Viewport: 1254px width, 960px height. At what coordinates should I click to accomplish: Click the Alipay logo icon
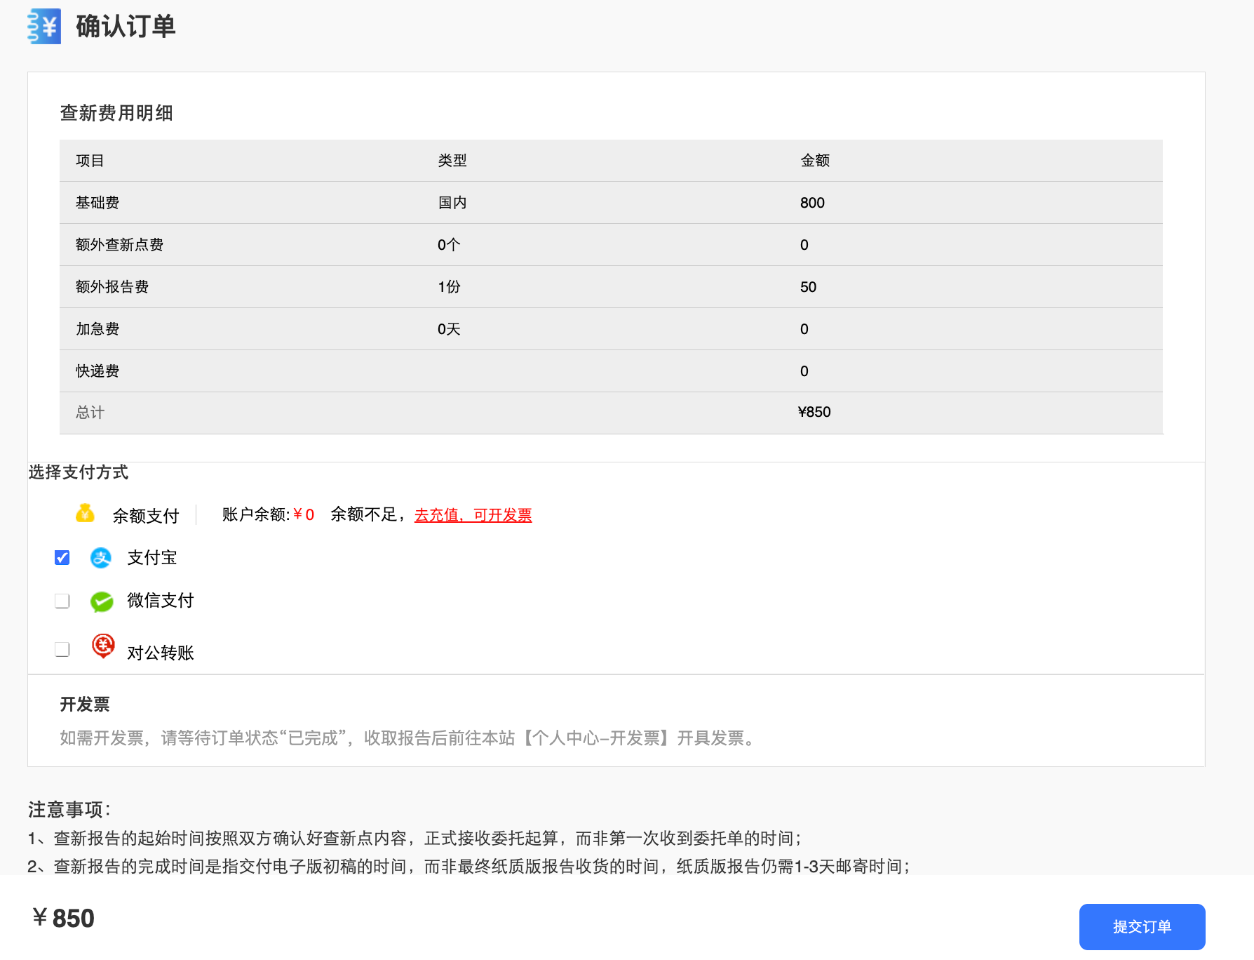point(101,558)
